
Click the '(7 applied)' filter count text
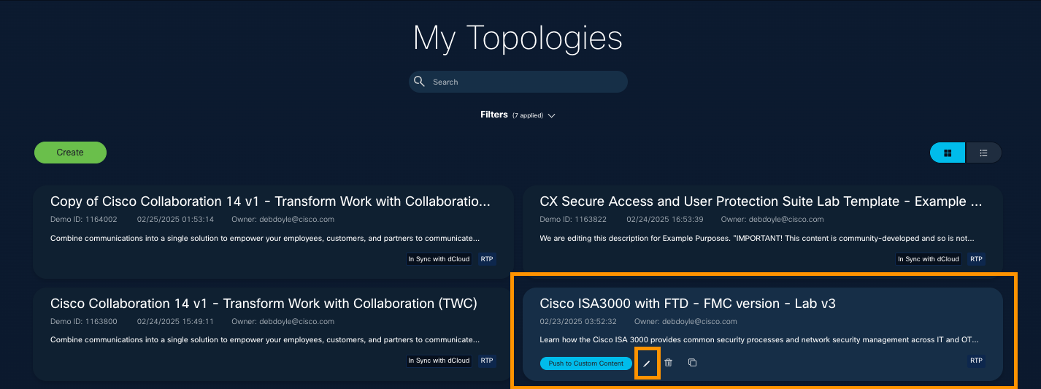pyautogui.click(x=527, y=115)
